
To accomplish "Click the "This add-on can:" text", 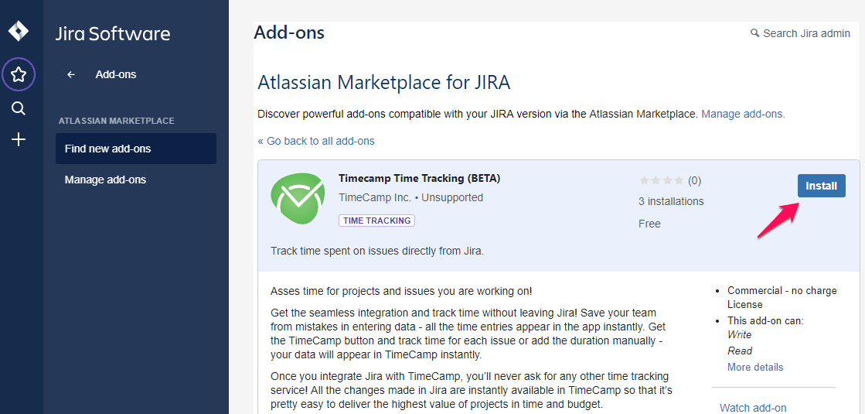I will coord(766,320).
